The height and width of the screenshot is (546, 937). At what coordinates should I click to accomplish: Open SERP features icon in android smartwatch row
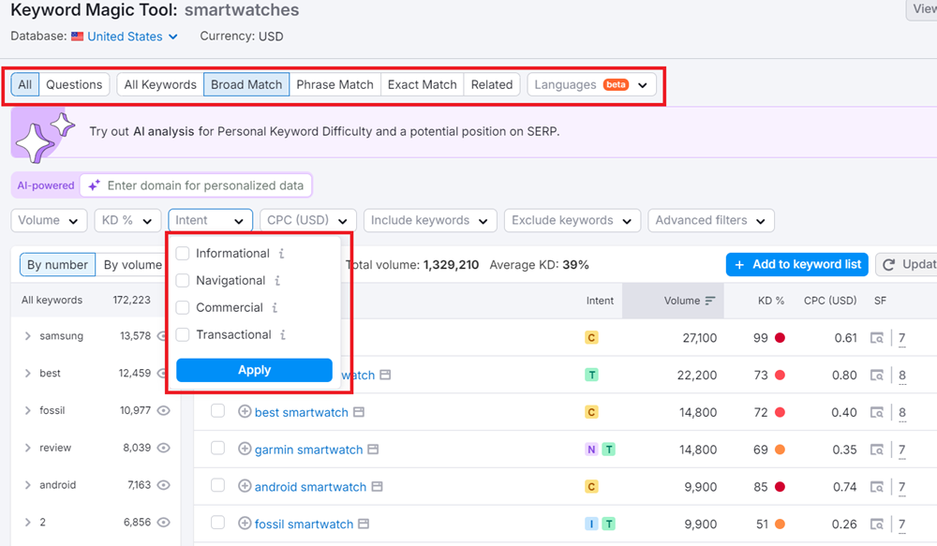point(877,487)
